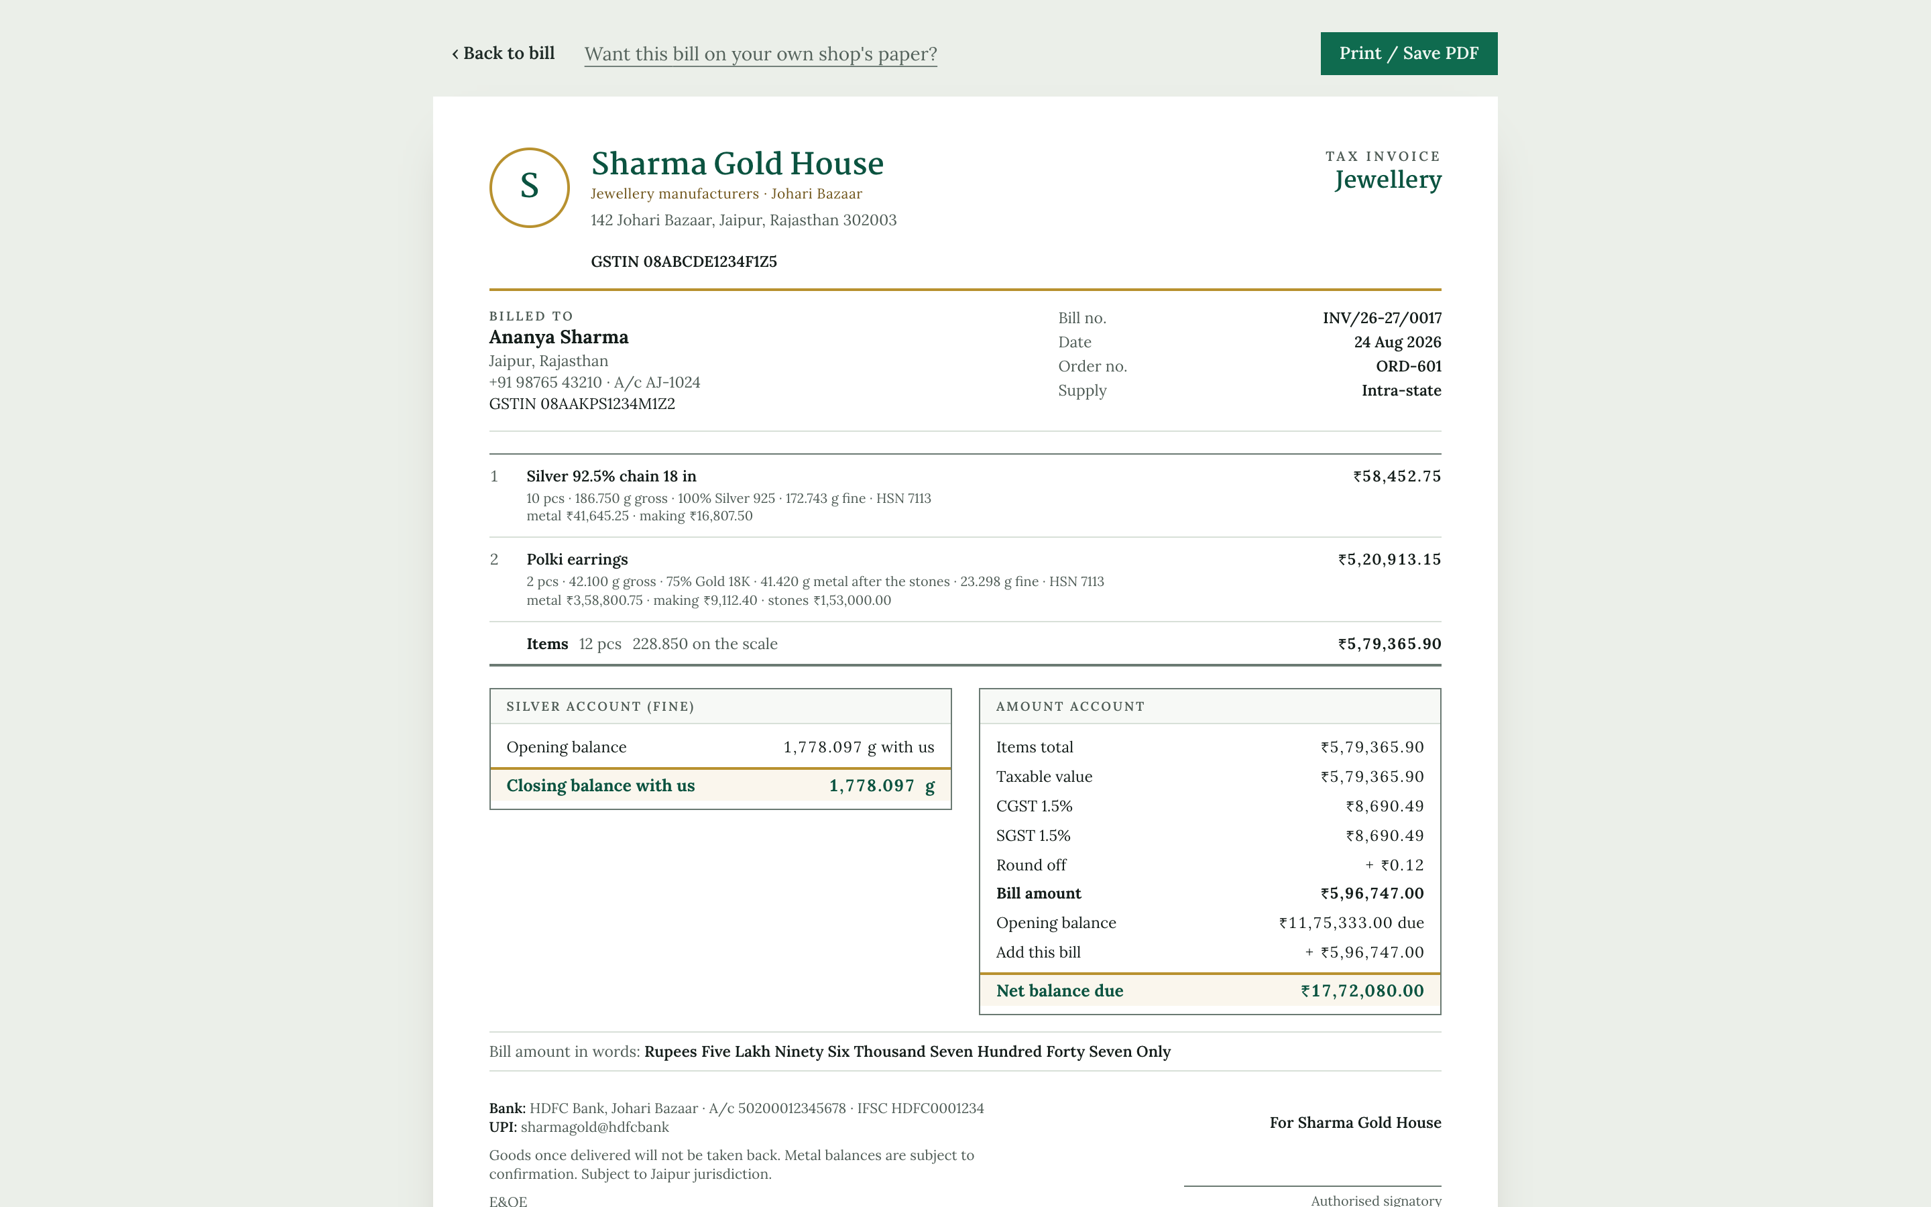
Task: Click 'For Sharma Gold House' signature label
Action: [1355, 1123]
